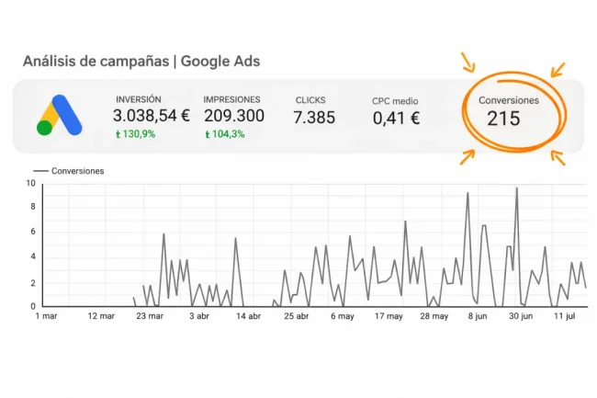Click the 17 may axis label

click(389, 316)
